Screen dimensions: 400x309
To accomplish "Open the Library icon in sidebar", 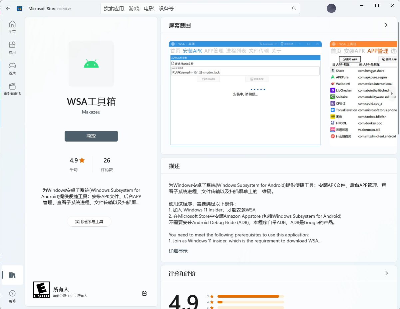I will tap(12, 275).
